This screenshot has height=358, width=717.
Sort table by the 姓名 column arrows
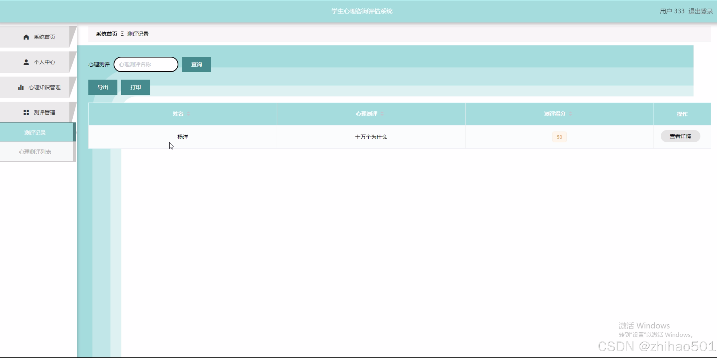pos(188,114)
